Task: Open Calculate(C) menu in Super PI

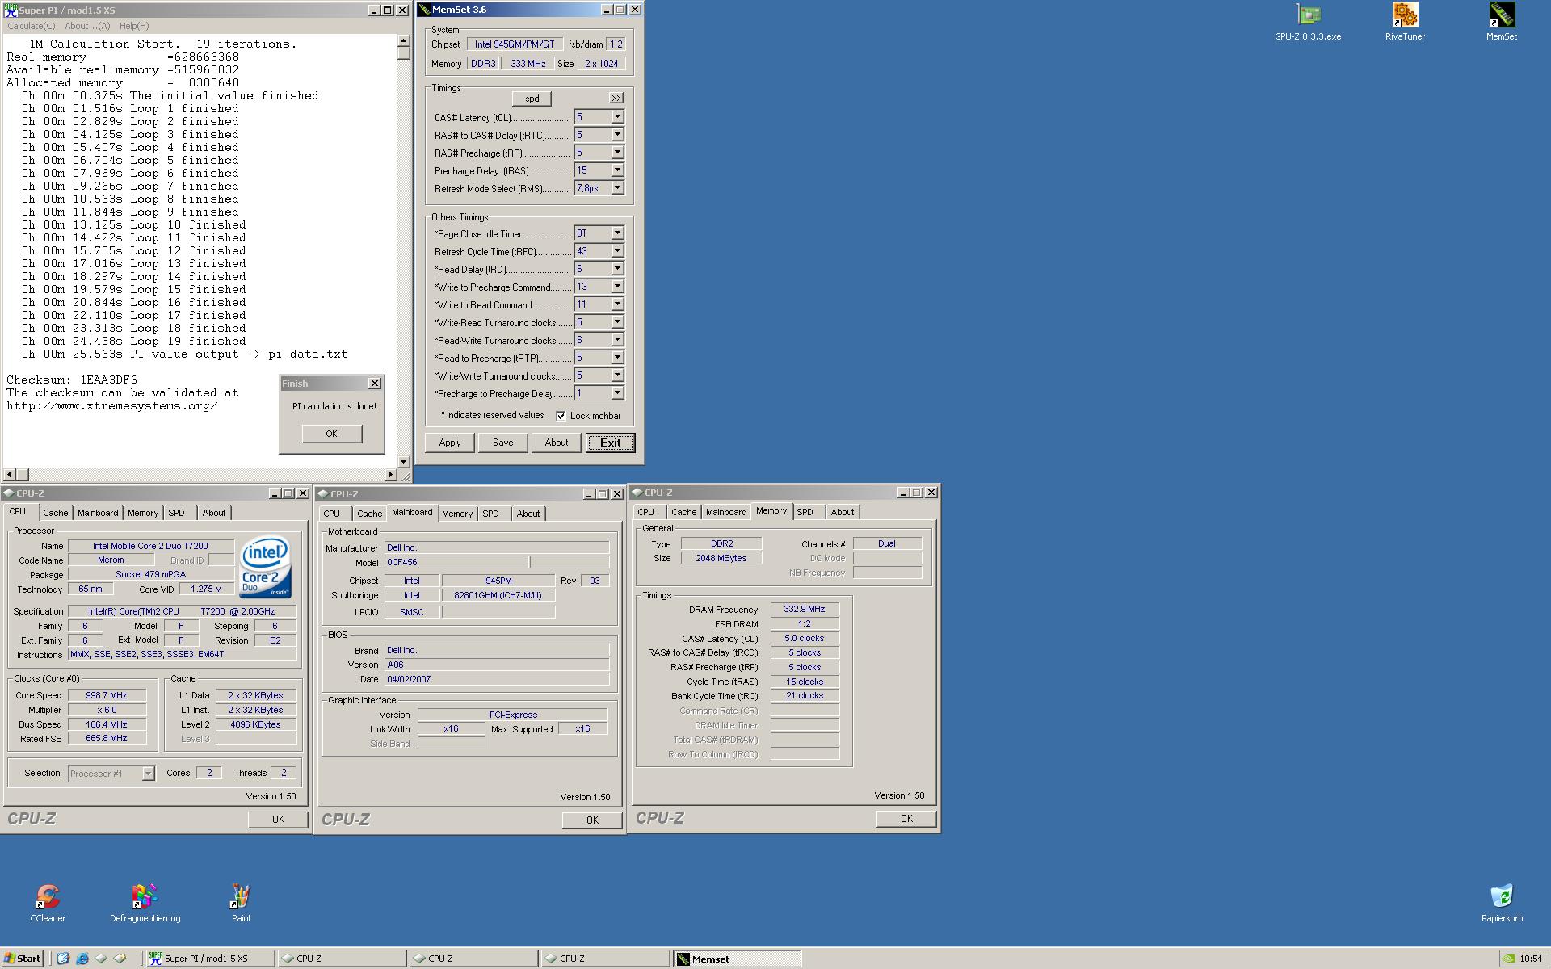Action: 32,26
